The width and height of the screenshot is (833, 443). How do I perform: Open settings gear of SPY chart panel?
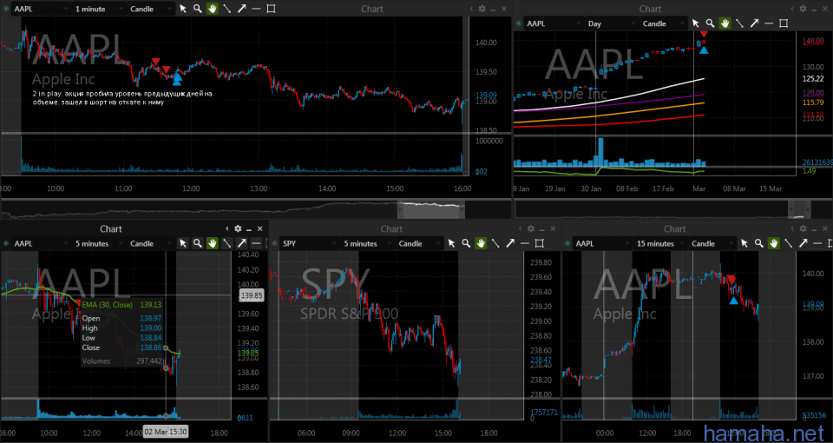tap(529, 228)
